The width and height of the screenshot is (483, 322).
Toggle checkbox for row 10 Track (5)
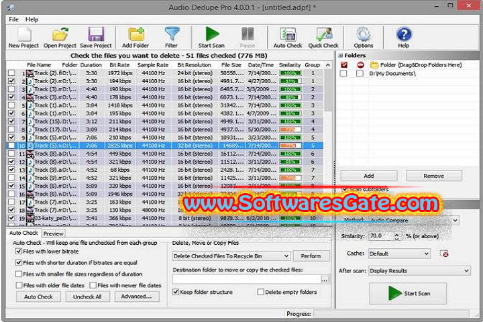[11, 146]
